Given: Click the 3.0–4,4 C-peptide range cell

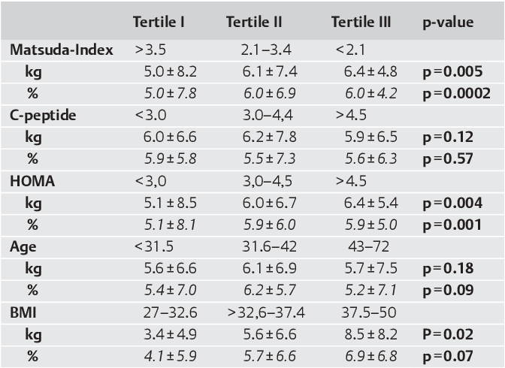Looking at the screenshot, I should 268,115.
